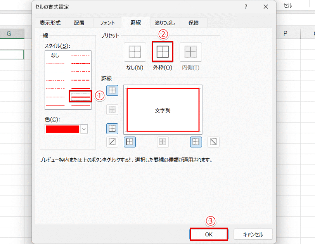Screen dimensions: 315x244
Task: Click the OK button
Action: point(209,234)
